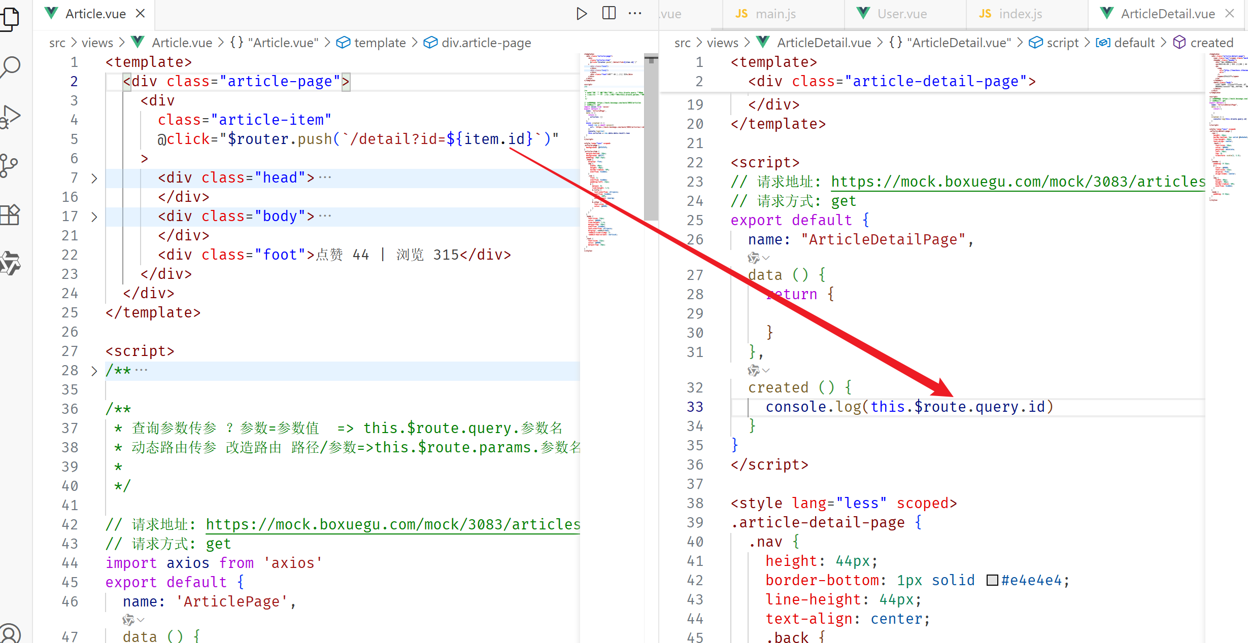Close the Article.vue tab
This screenshot has width=1248, height=643.
(x=141, y=14)
